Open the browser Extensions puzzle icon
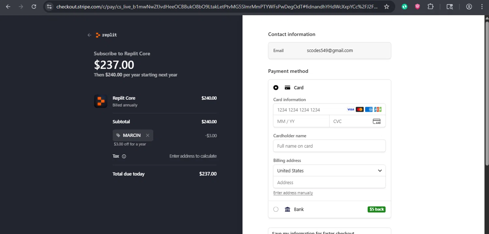Viewport: 489px width, 234px height. 430,7
